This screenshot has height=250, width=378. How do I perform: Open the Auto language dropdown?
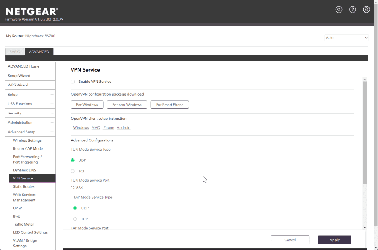point(346,38)
